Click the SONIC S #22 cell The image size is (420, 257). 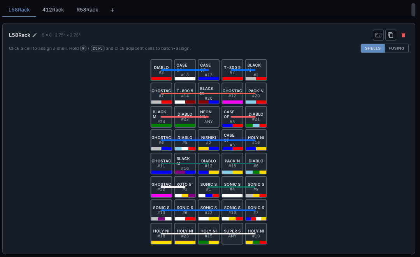click(209, 210)
